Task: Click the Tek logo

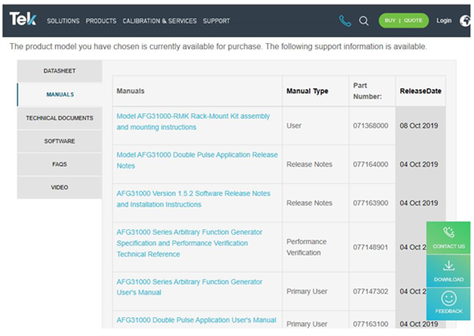Action: pyautogui.click(x=22, y=20)
